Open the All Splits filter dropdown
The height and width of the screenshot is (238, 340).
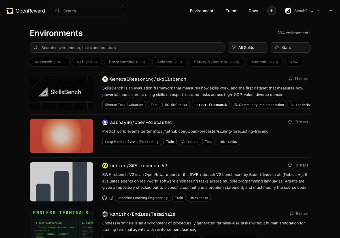(248, 48)
